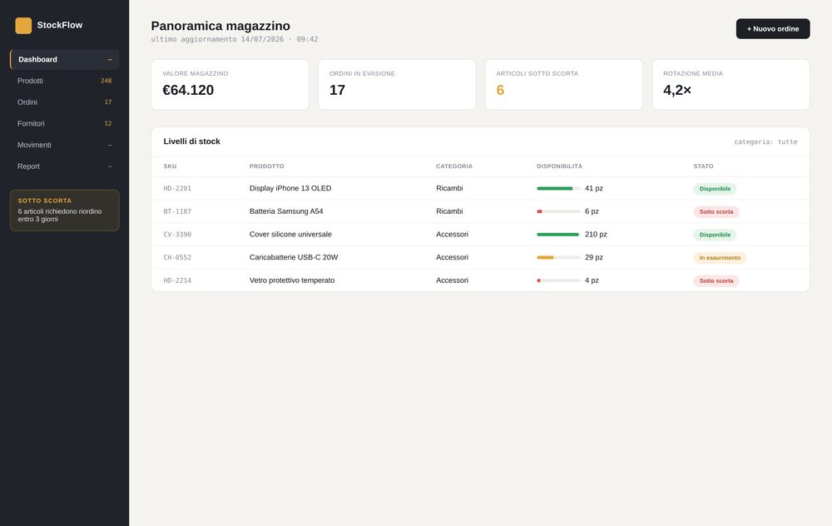Click Disponibile badge for Cover silicone
The image size is (832, 526).
715,235
